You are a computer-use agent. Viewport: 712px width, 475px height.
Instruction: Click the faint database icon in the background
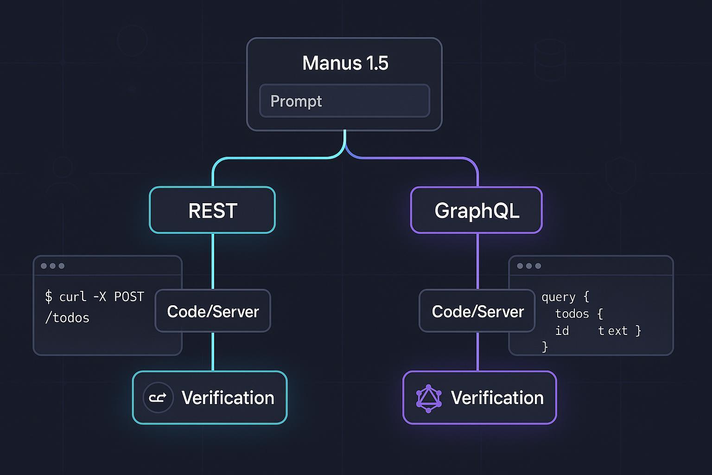550,60
